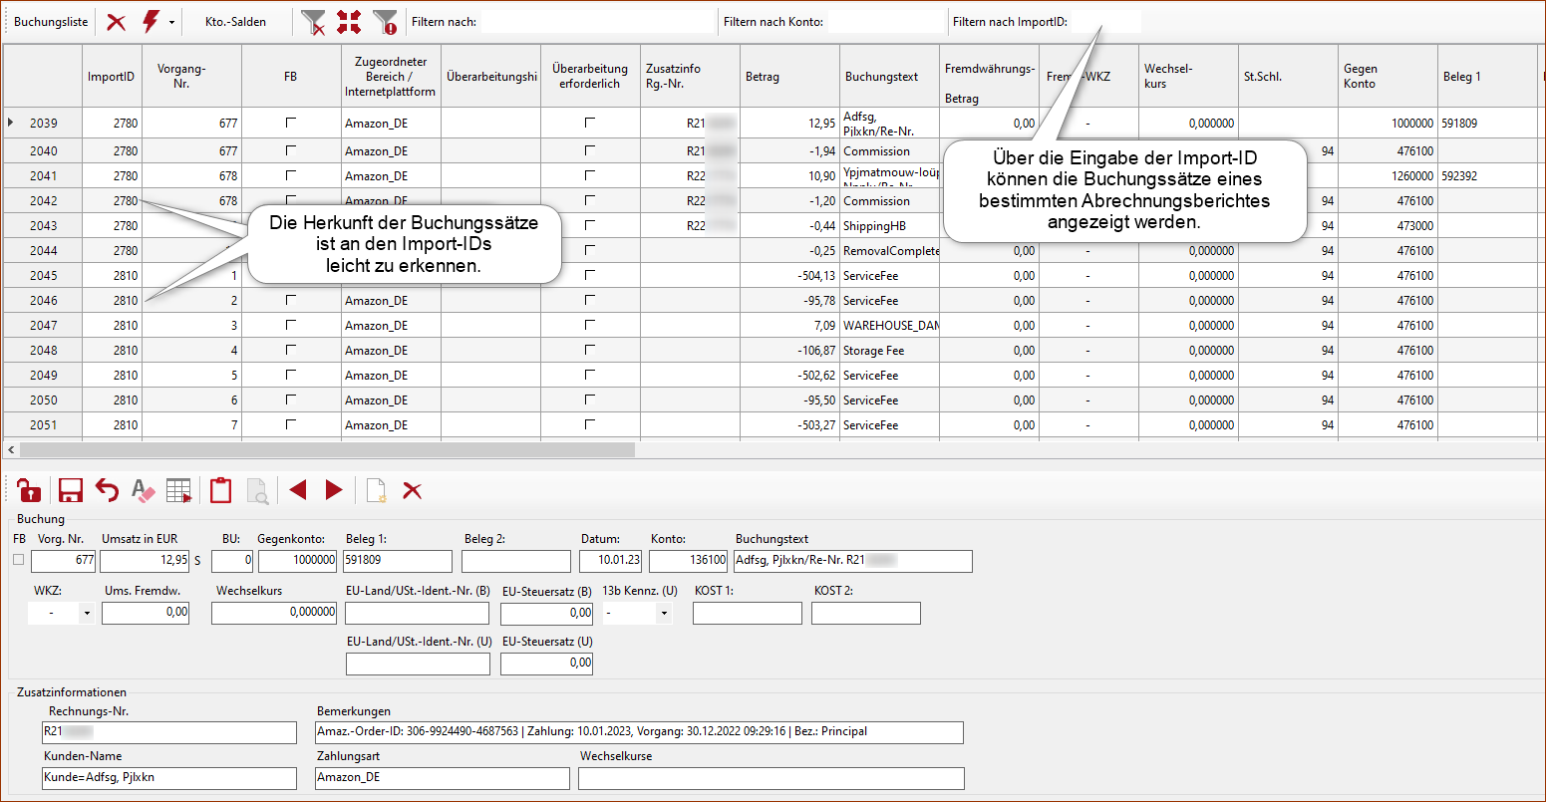Click the Beleg 2 input field
The height and width of the screenshot is (802, 1546).
point(516,561)
